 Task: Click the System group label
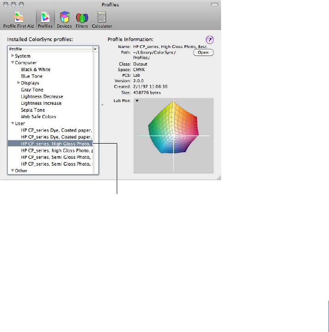(x=23, y=56)
